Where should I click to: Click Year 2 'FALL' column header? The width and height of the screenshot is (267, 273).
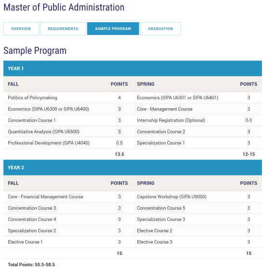pyautogui.click(x=13, y=183)
